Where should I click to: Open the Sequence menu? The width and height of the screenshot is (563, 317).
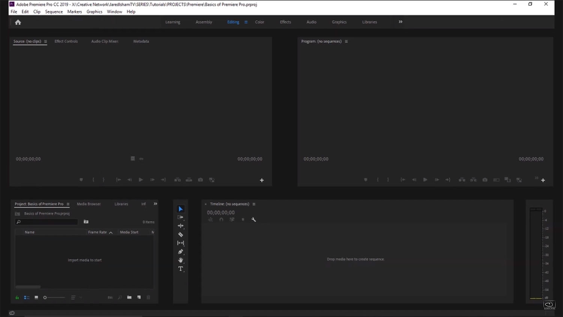54,12
